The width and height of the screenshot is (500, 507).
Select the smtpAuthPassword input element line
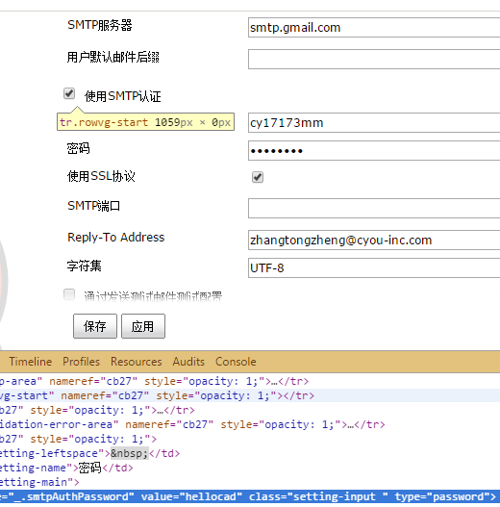tap(250, 496)
